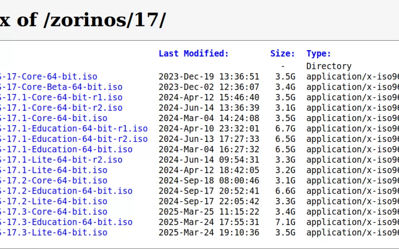The image size is (399, 249).
Task: Open 17.2-Core-64-bit.iso link
Action: point(53,180)
